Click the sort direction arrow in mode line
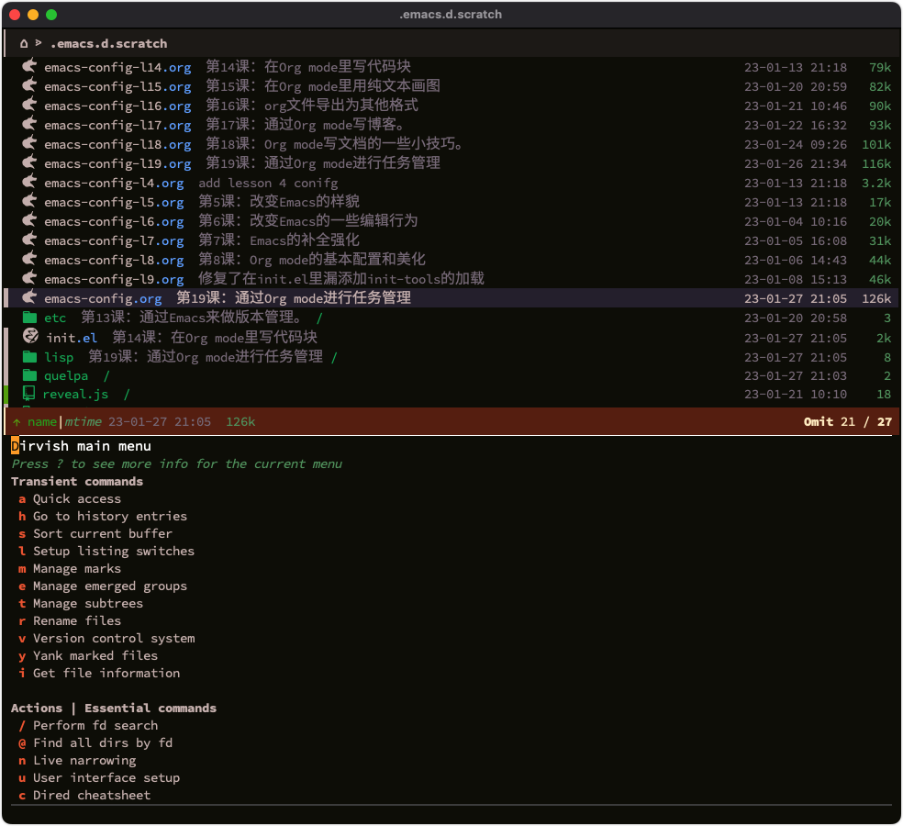 click(17, 422)
